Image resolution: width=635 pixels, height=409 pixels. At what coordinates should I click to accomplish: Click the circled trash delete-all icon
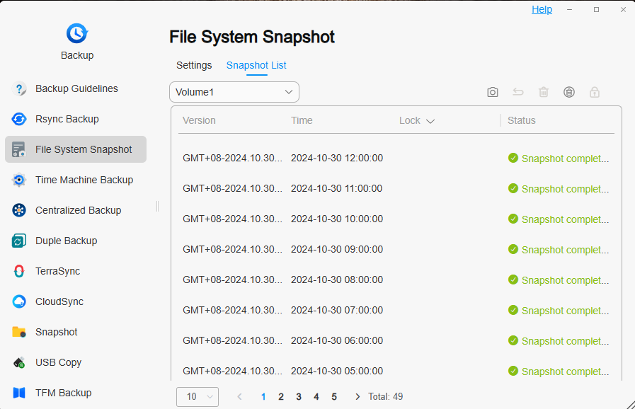pos(569,92)
